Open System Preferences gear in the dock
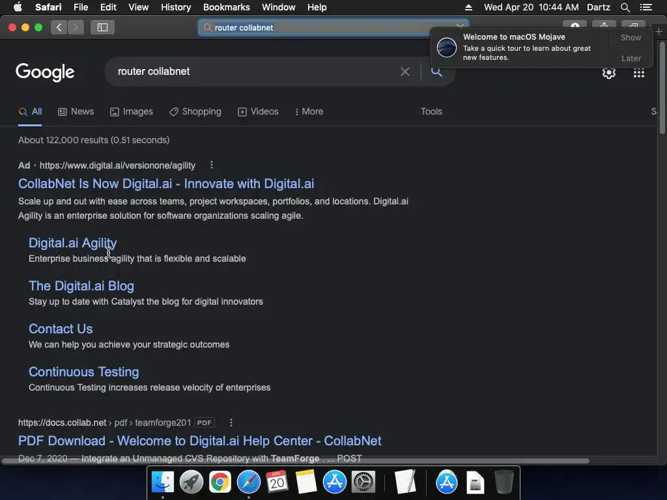Viewport: 667px width, 500px height. coord(363,482)
